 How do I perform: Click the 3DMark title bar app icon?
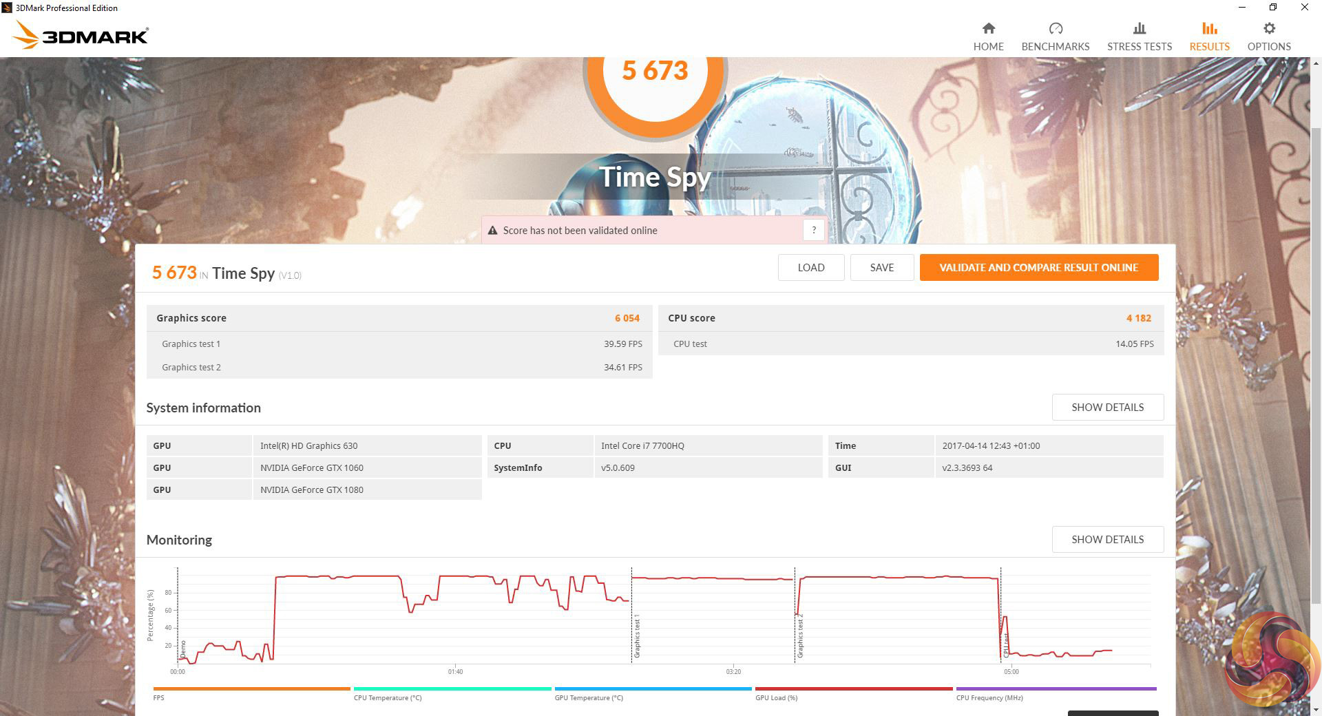pos(7,8)
